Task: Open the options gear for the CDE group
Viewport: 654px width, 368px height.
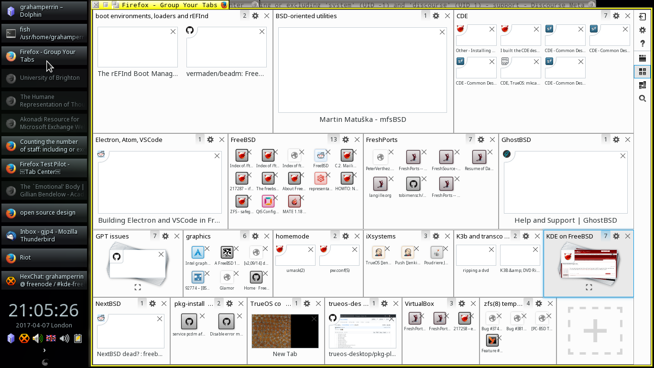Action: coord(616,16)
